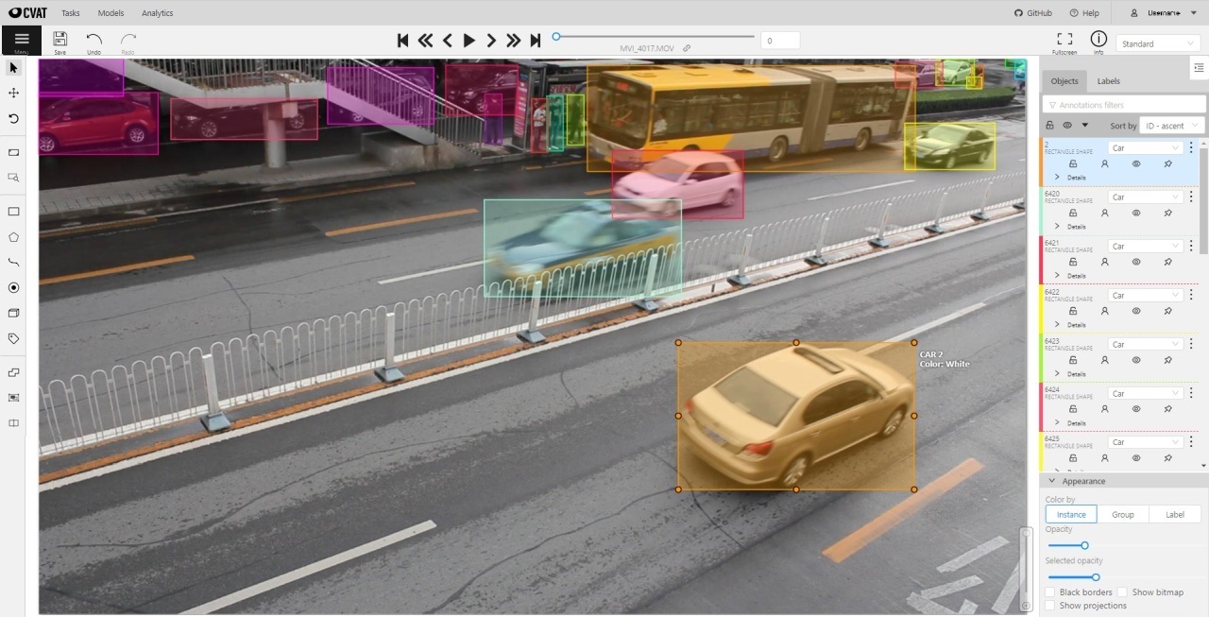Open the Sort by ID - ascent dropdown
This screenshot has height=617, width=1209.
(1170, 126)
